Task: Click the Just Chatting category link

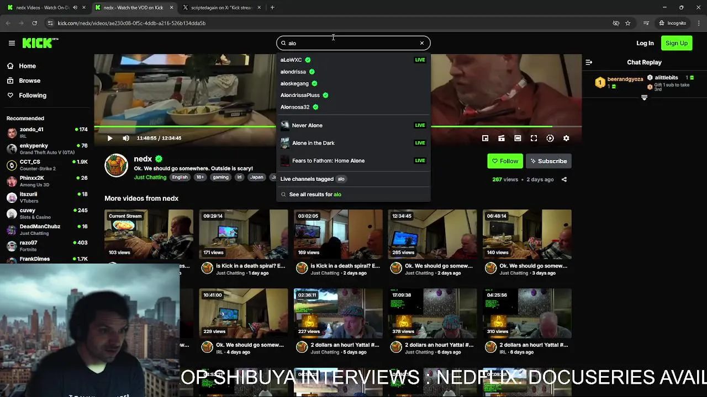Action: point(150,177)
